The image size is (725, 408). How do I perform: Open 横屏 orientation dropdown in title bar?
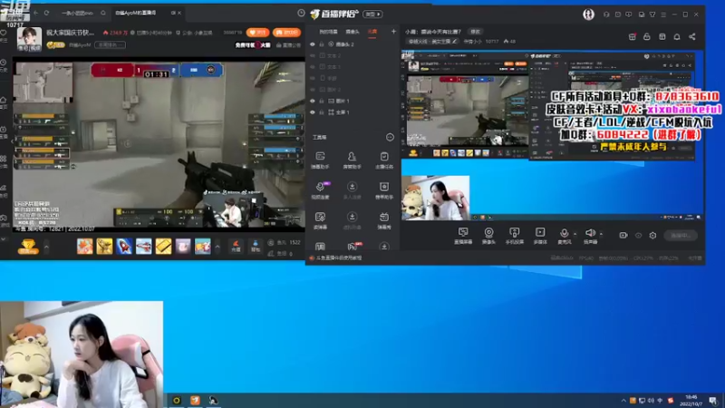[372, 15]
